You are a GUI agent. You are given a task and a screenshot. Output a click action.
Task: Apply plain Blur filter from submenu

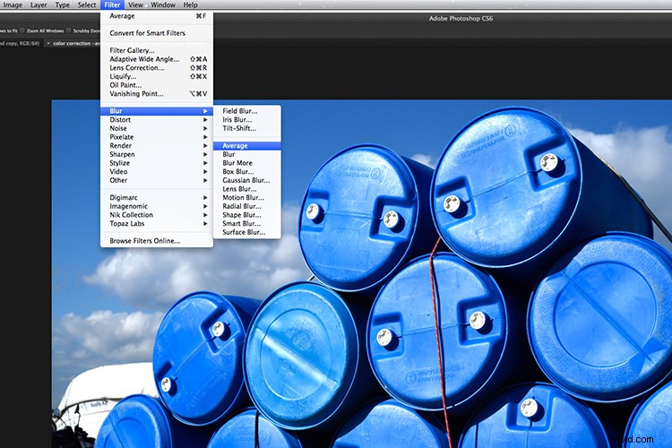pos(247,154)
